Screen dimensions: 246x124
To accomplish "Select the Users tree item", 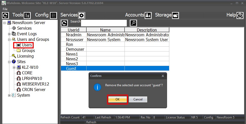I will [x=27, y=45].
